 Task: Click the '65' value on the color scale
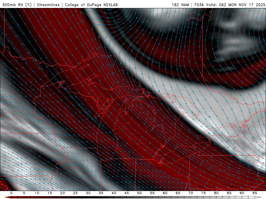point(178,193)
